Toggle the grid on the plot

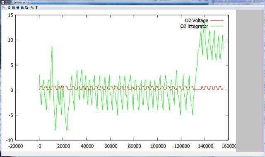[x=13, y=7]
